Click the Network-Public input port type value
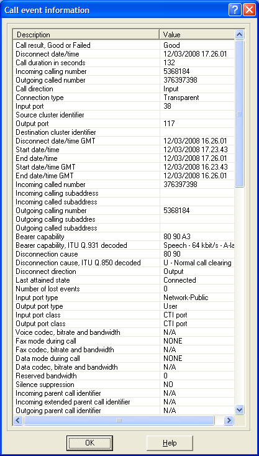The height and width of the screenshot is (456, 259). coord(186,298)
